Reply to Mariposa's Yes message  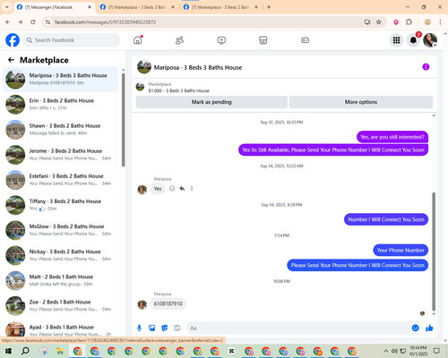pos(182,189)
